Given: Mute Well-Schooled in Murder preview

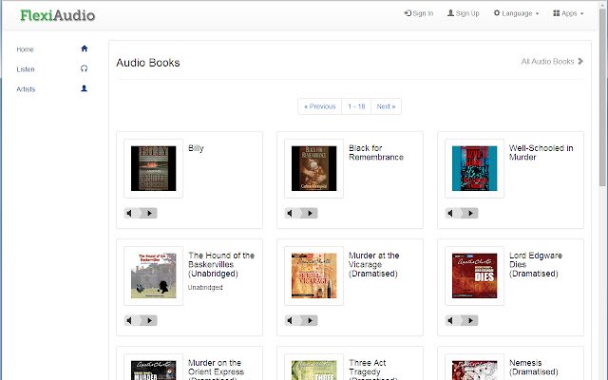Looking at the screenshot, I should pyautogui.click(x=450, y=213).
